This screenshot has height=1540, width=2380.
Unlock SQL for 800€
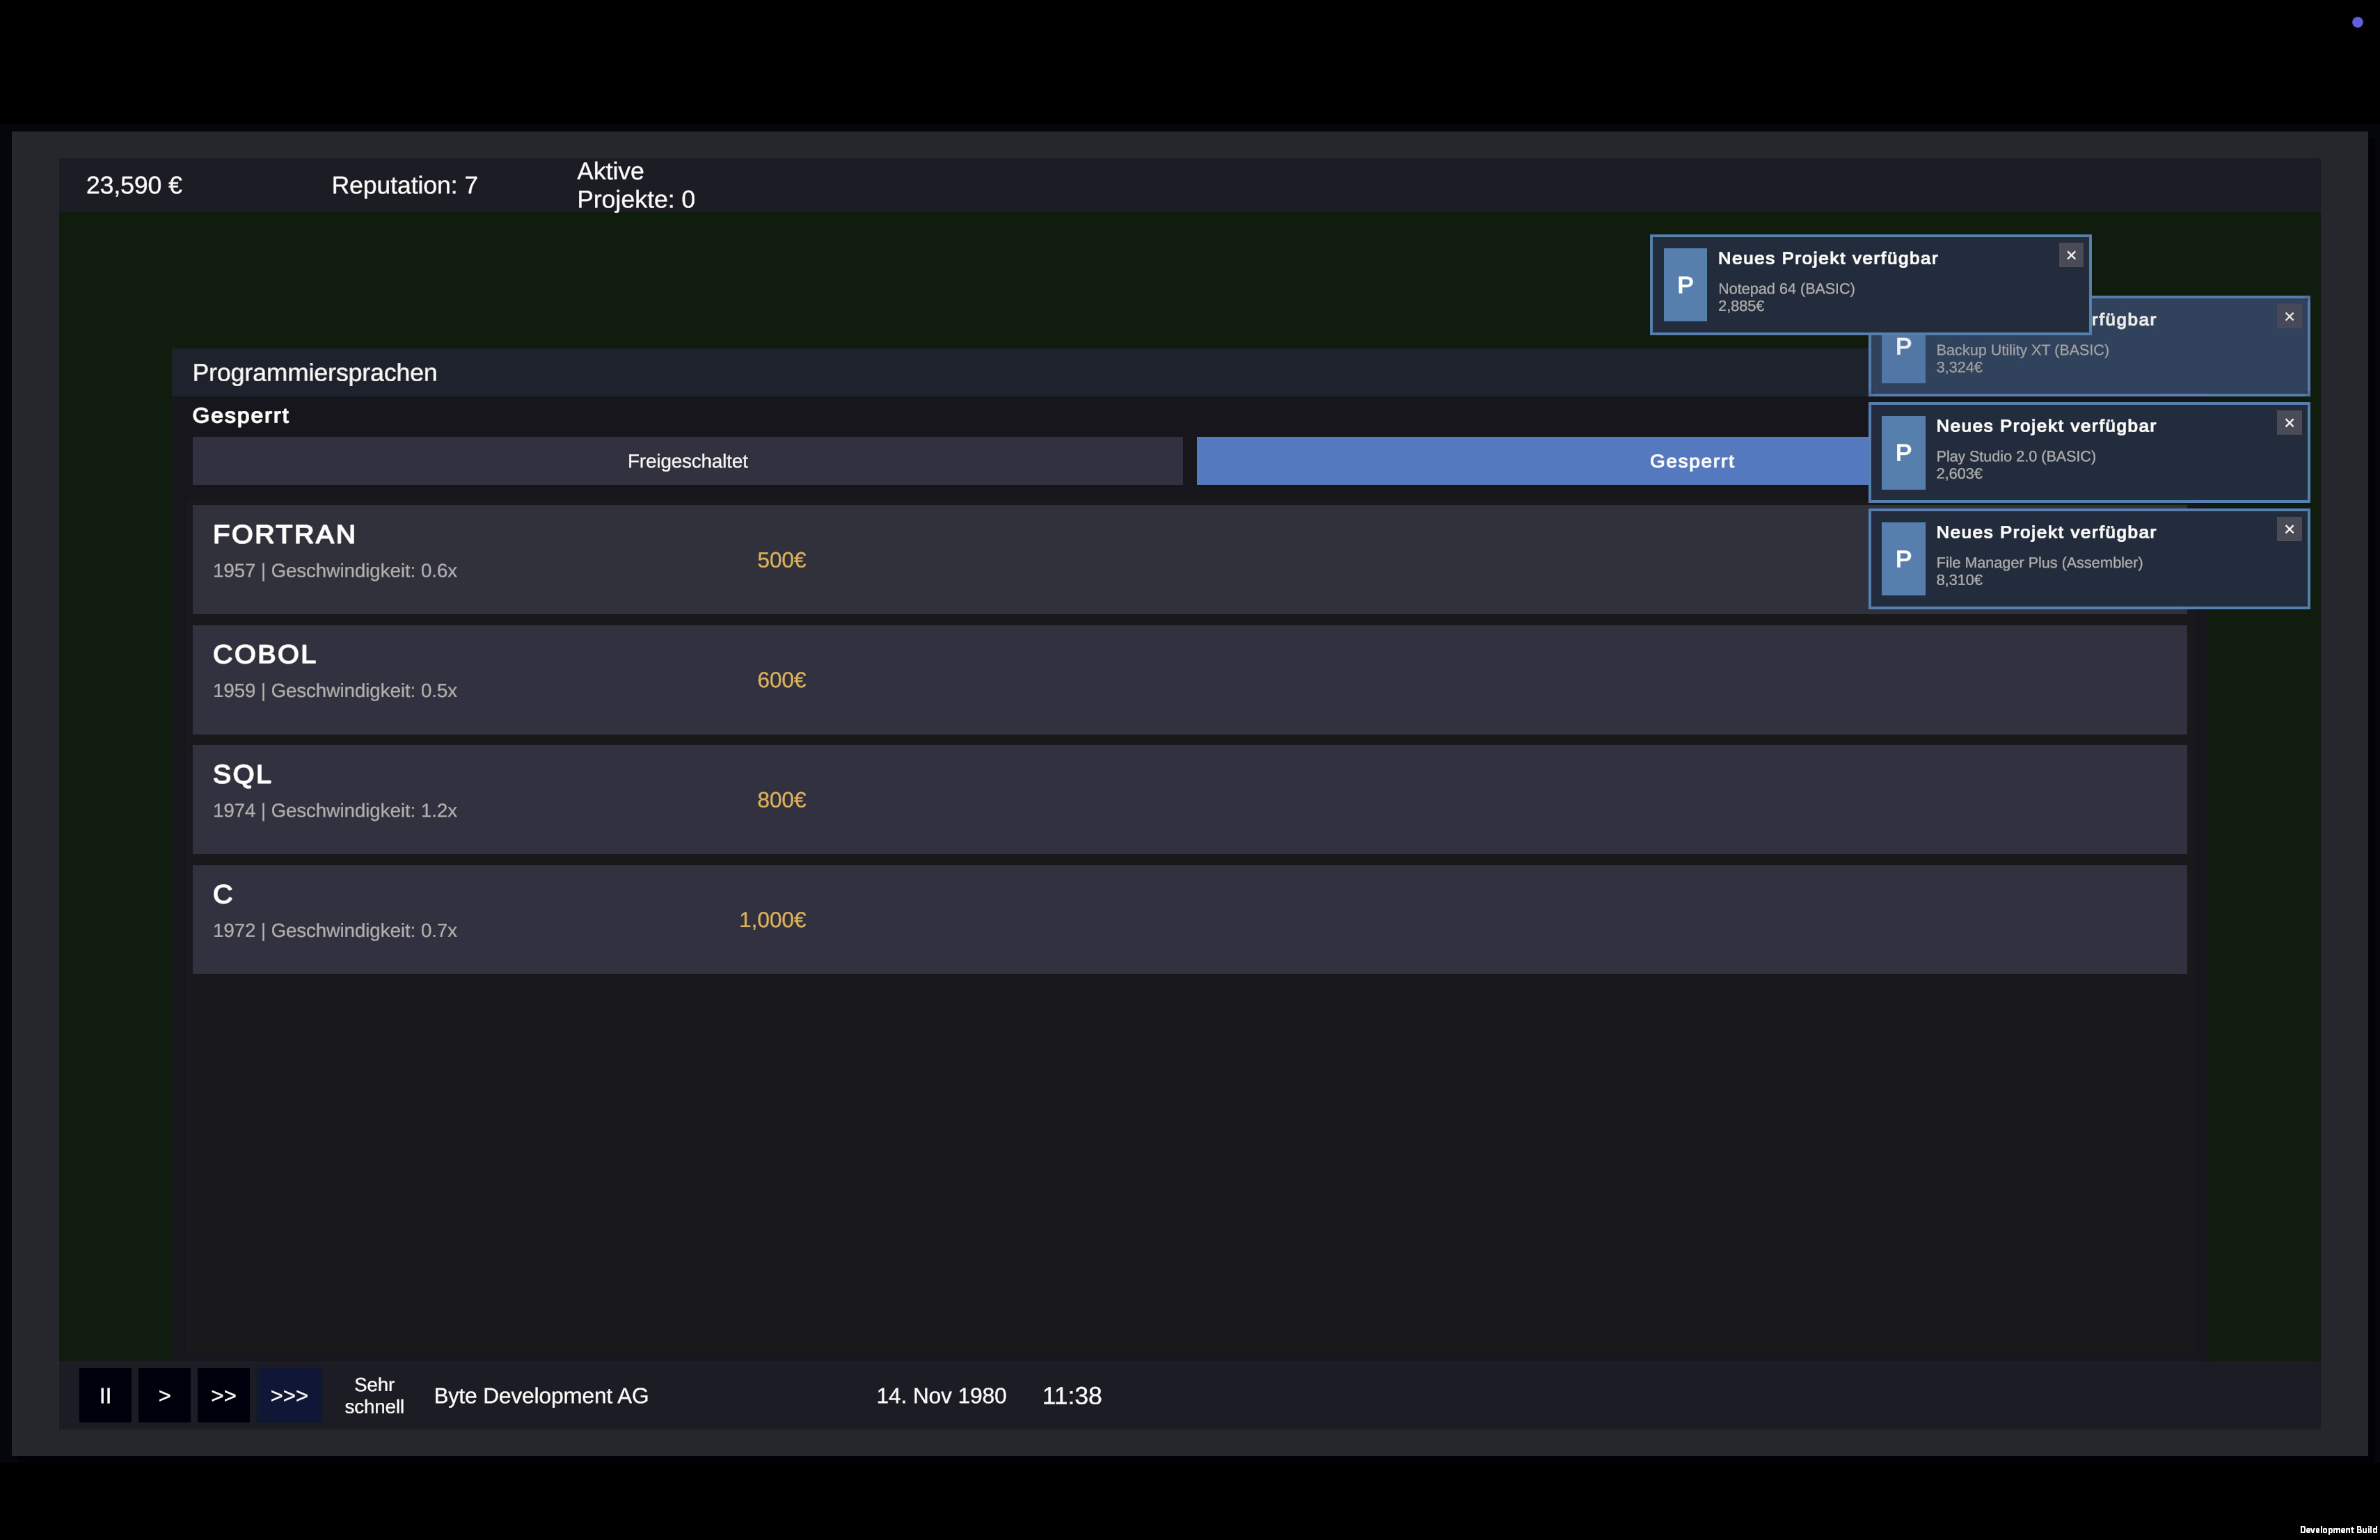(780, 799)
